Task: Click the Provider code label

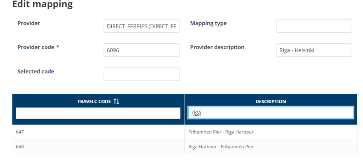Action: pos(36,47)
